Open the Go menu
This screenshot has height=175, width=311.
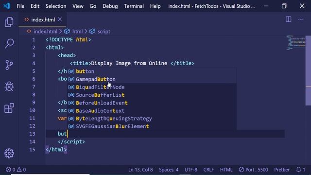(93, 6)
